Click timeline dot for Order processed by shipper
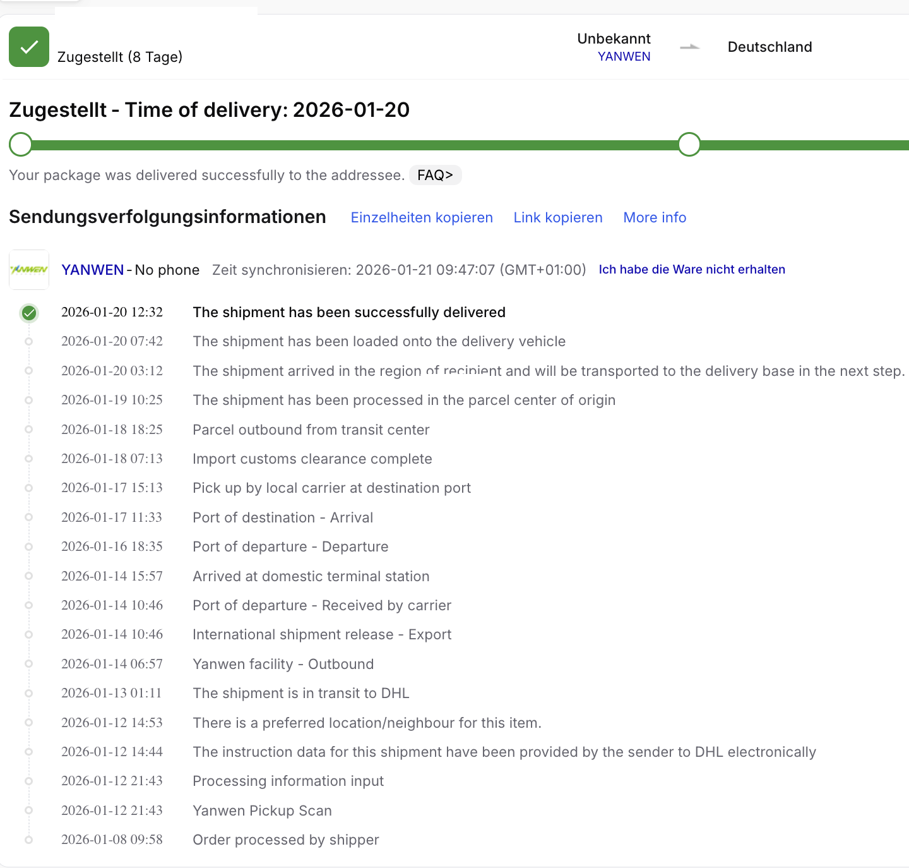This screenshot has height=868, width=909. [29, 840]
